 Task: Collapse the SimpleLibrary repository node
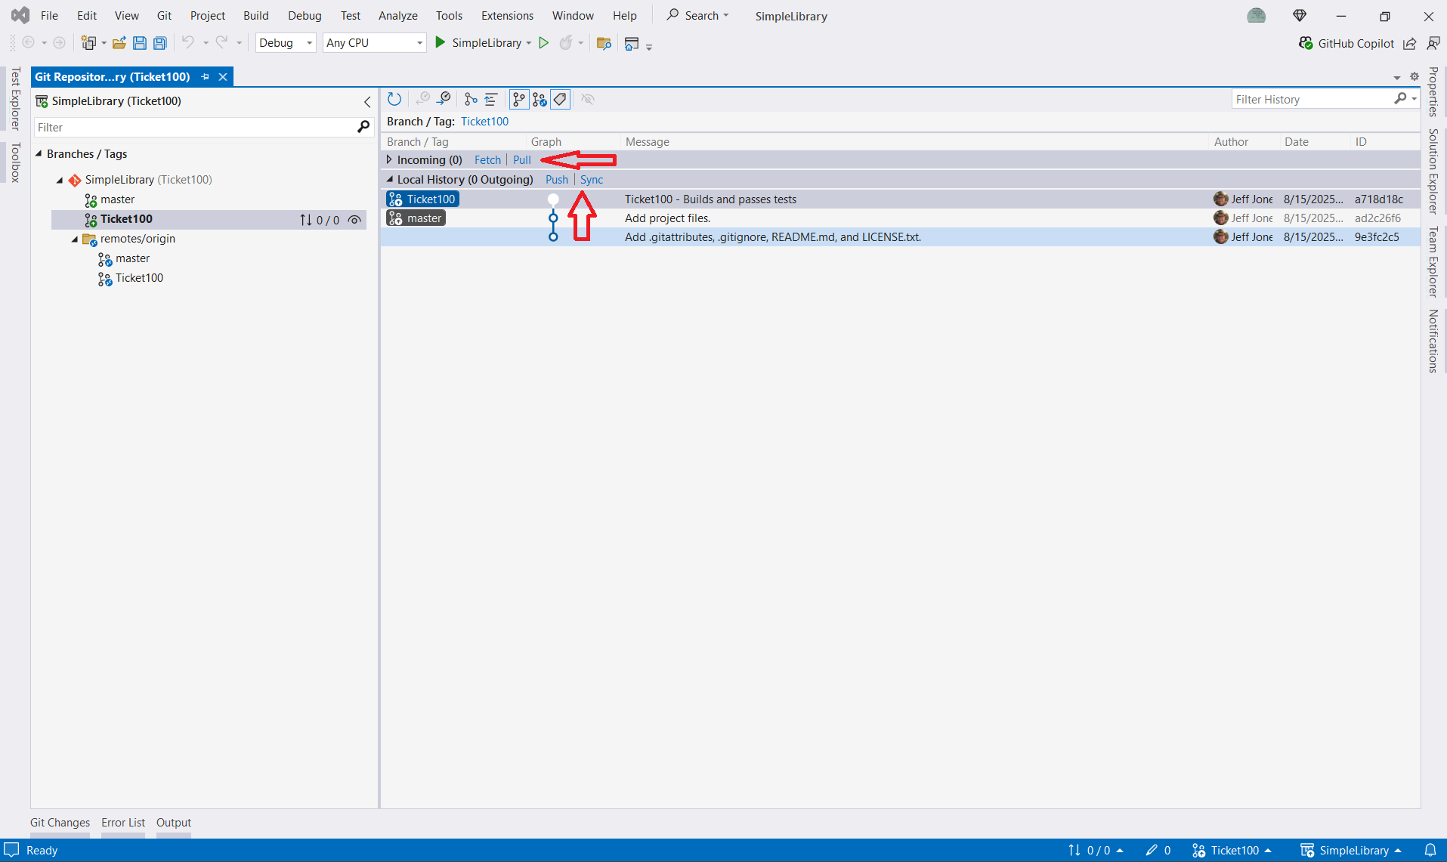60,180
